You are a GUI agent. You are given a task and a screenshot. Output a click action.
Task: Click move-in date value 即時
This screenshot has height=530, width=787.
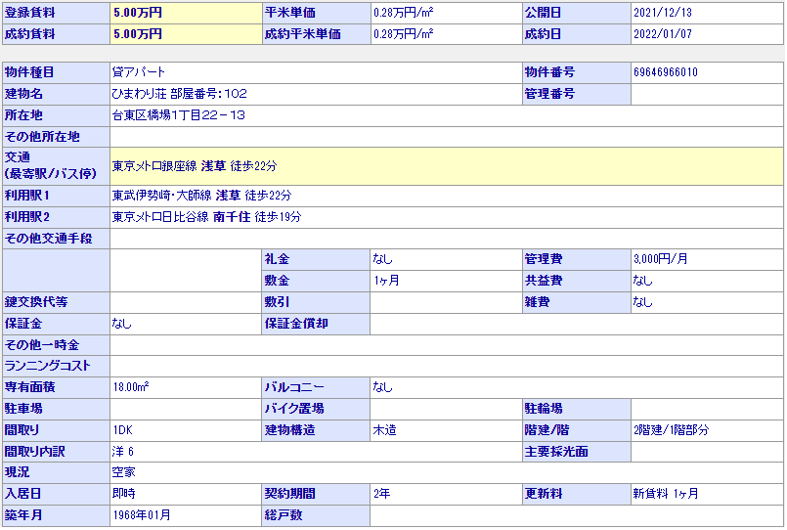tap(123, 494)
